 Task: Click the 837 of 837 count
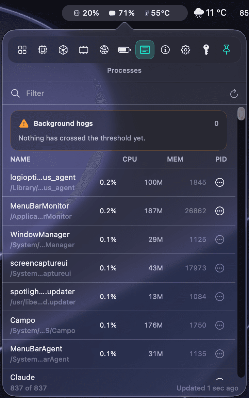(x=29, y=388)
